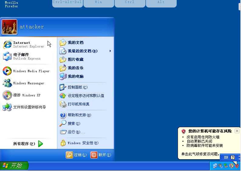Click 没有启用任何防火墙 in the balloon
The height and width of the screenshot is (171, 241).
pyautogui.click(x=203, y=137)
